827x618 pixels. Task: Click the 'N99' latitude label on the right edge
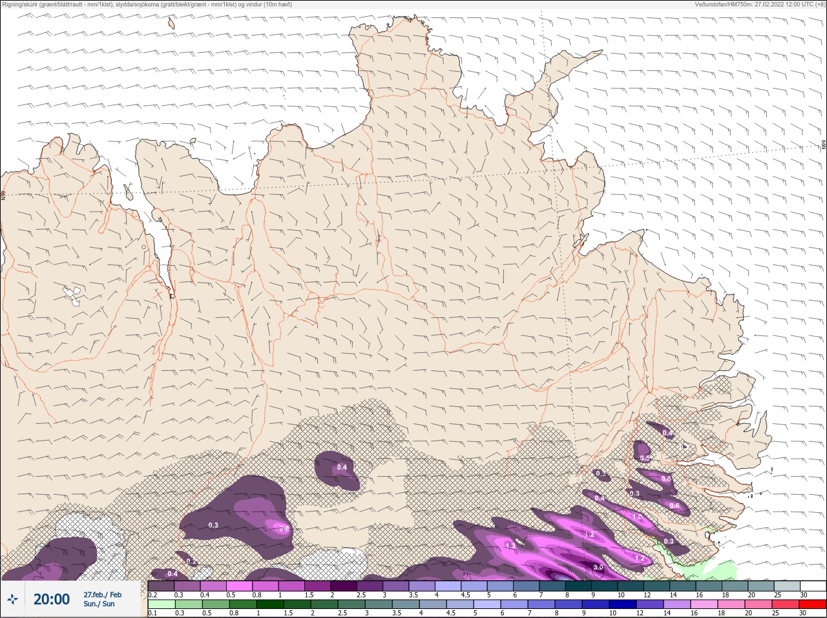click(824, 145)
